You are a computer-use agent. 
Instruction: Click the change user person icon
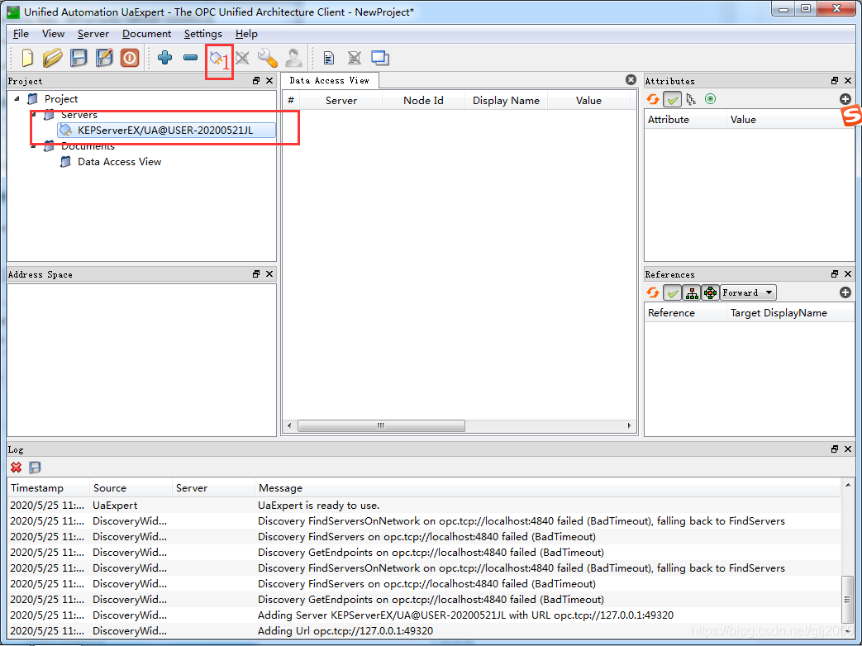293,58
